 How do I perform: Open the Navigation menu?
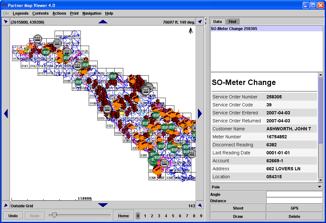coord(92,13)
